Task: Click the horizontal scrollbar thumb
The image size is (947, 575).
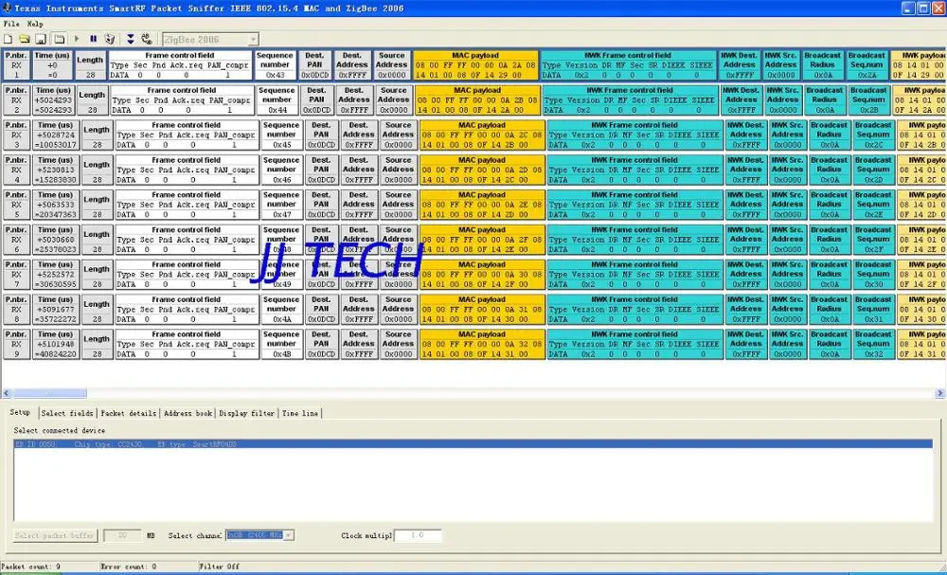Action: tap(49, 393)
